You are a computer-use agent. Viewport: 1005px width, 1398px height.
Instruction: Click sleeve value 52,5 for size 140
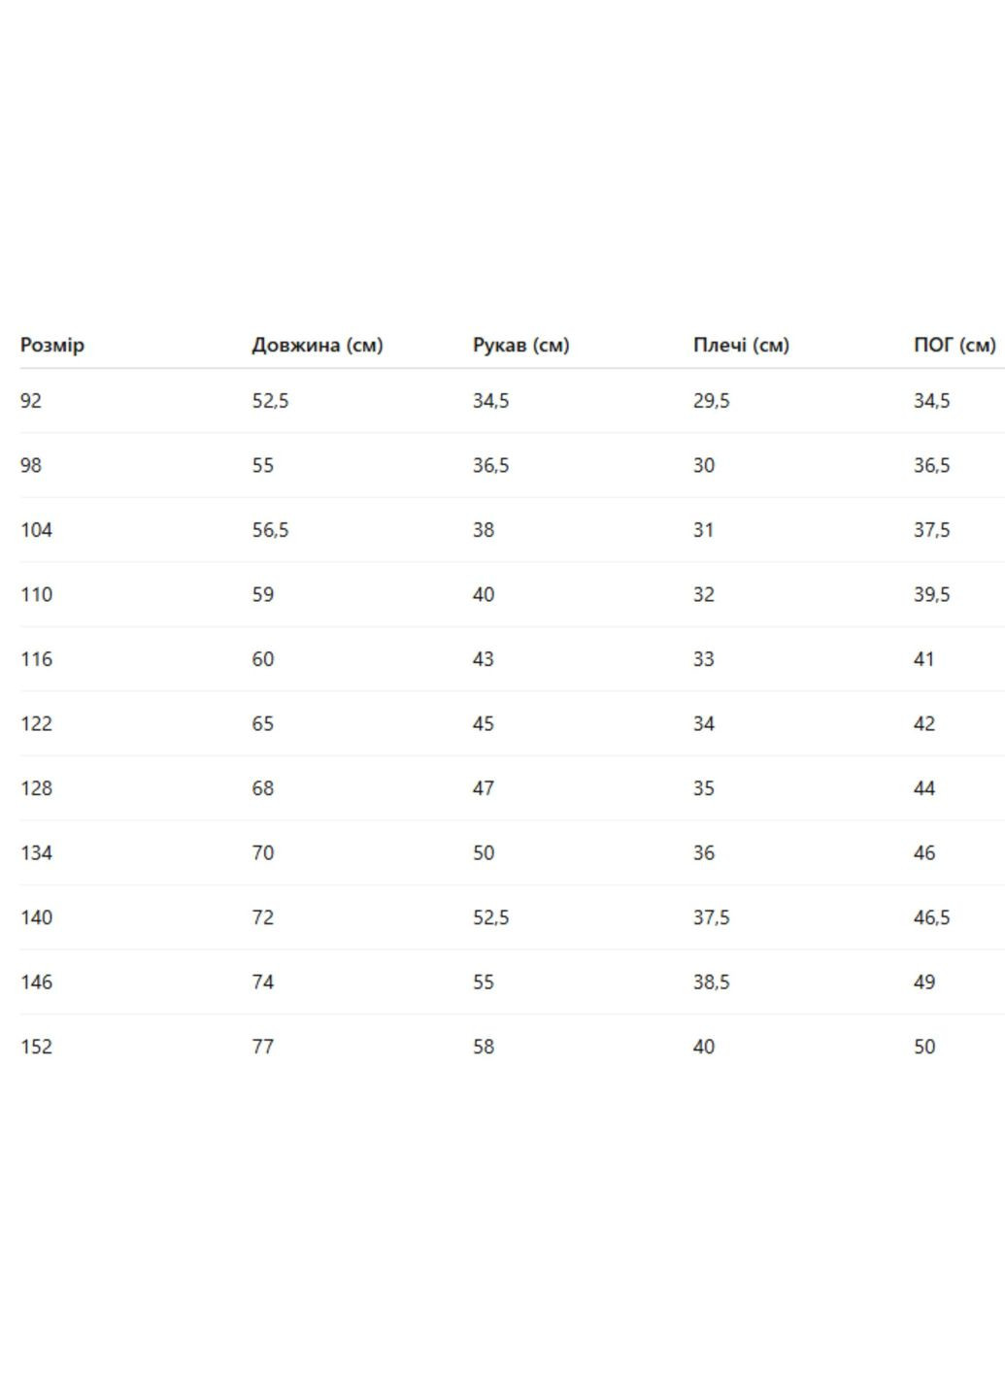coord(491,917)
